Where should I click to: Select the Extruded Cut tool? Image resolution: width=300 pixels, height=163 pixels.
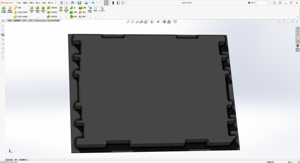pyautogui.click(x=32, y=9)
